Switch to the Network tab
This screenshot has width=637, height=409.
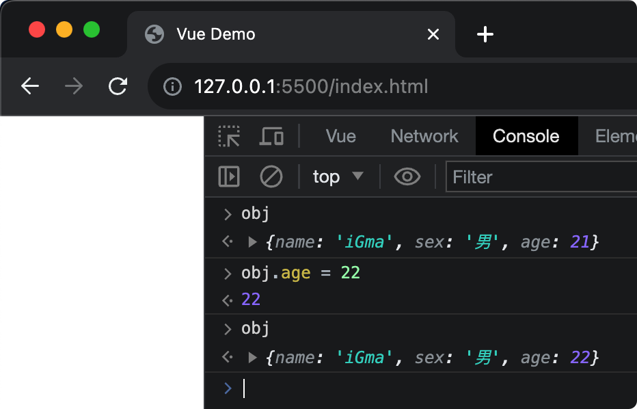pyautogui.click(x=424, y=136)
